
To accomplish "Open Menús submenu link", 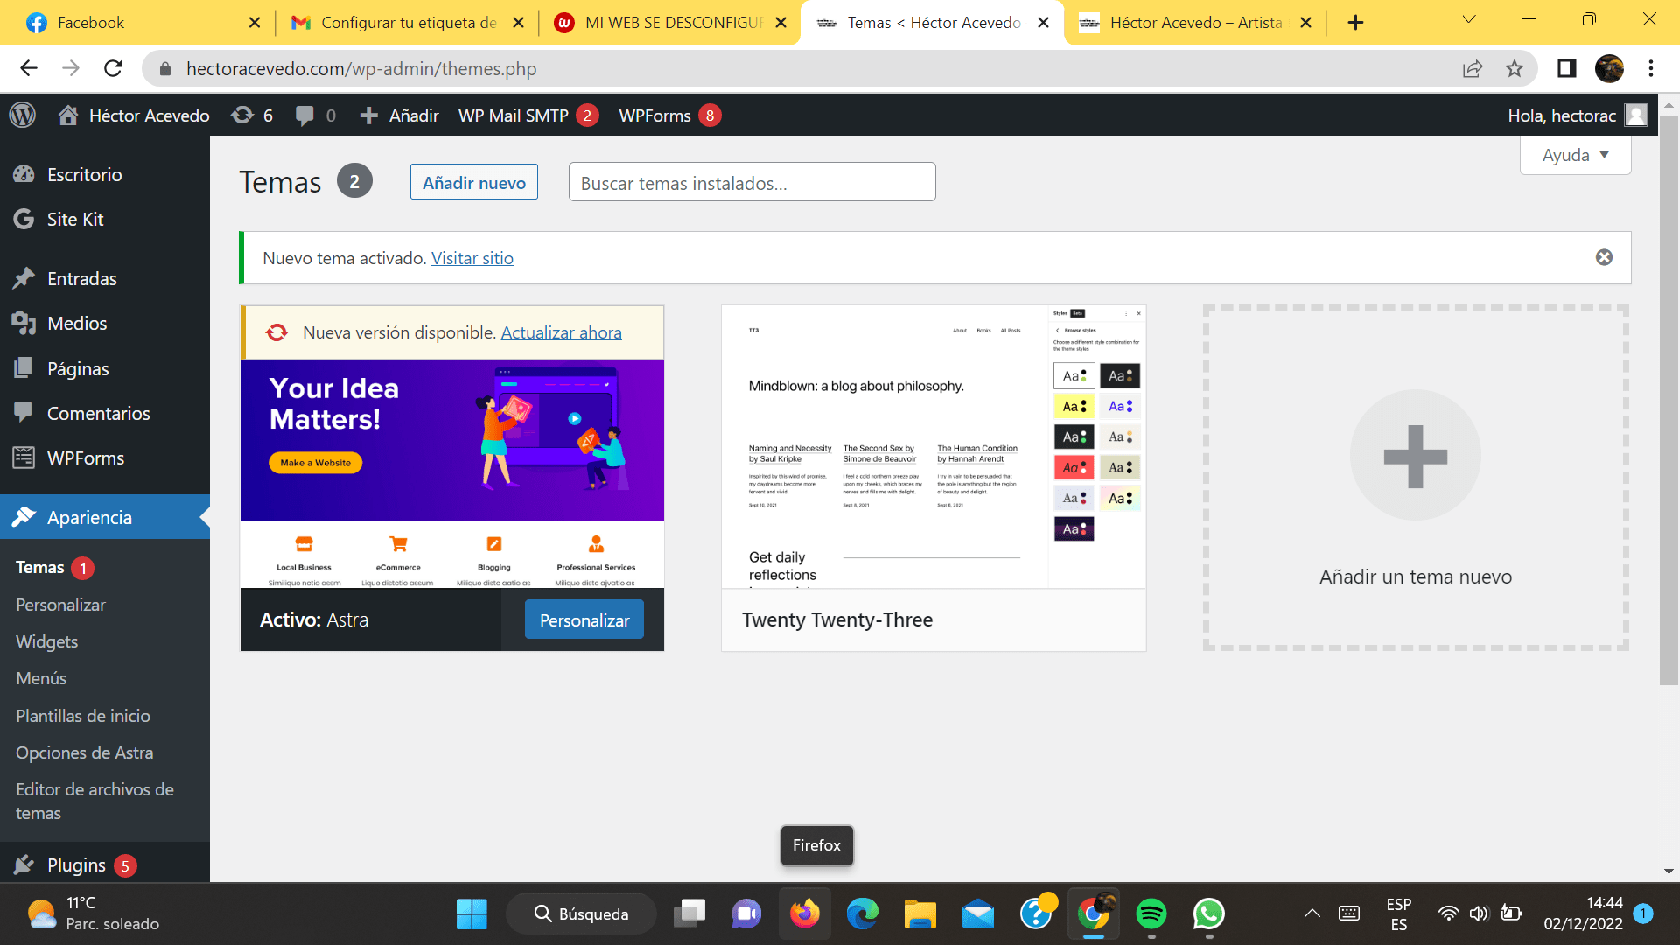I will point(41,678).
